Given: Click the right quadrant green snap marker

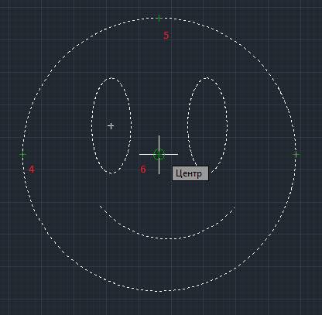Looking at the screenshot, I should click(x=296, y=155).
